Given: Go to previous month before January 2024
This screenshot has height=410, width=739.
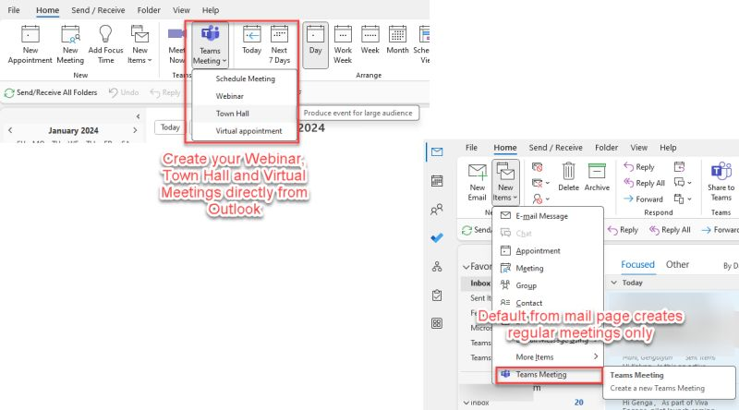Looking at the screenshot, I should point(10,130).
